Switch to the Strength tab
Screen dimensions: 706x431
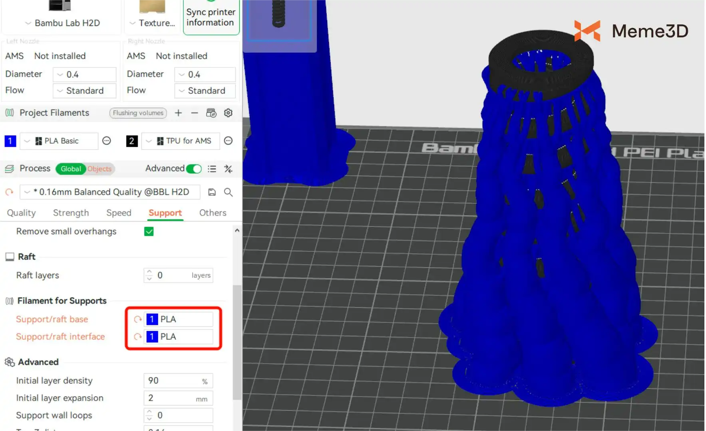(x=71, y=213)
